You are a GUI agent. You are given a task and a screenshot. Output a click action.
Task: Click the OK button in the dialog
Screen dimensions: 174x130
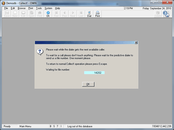coord(88,84)
